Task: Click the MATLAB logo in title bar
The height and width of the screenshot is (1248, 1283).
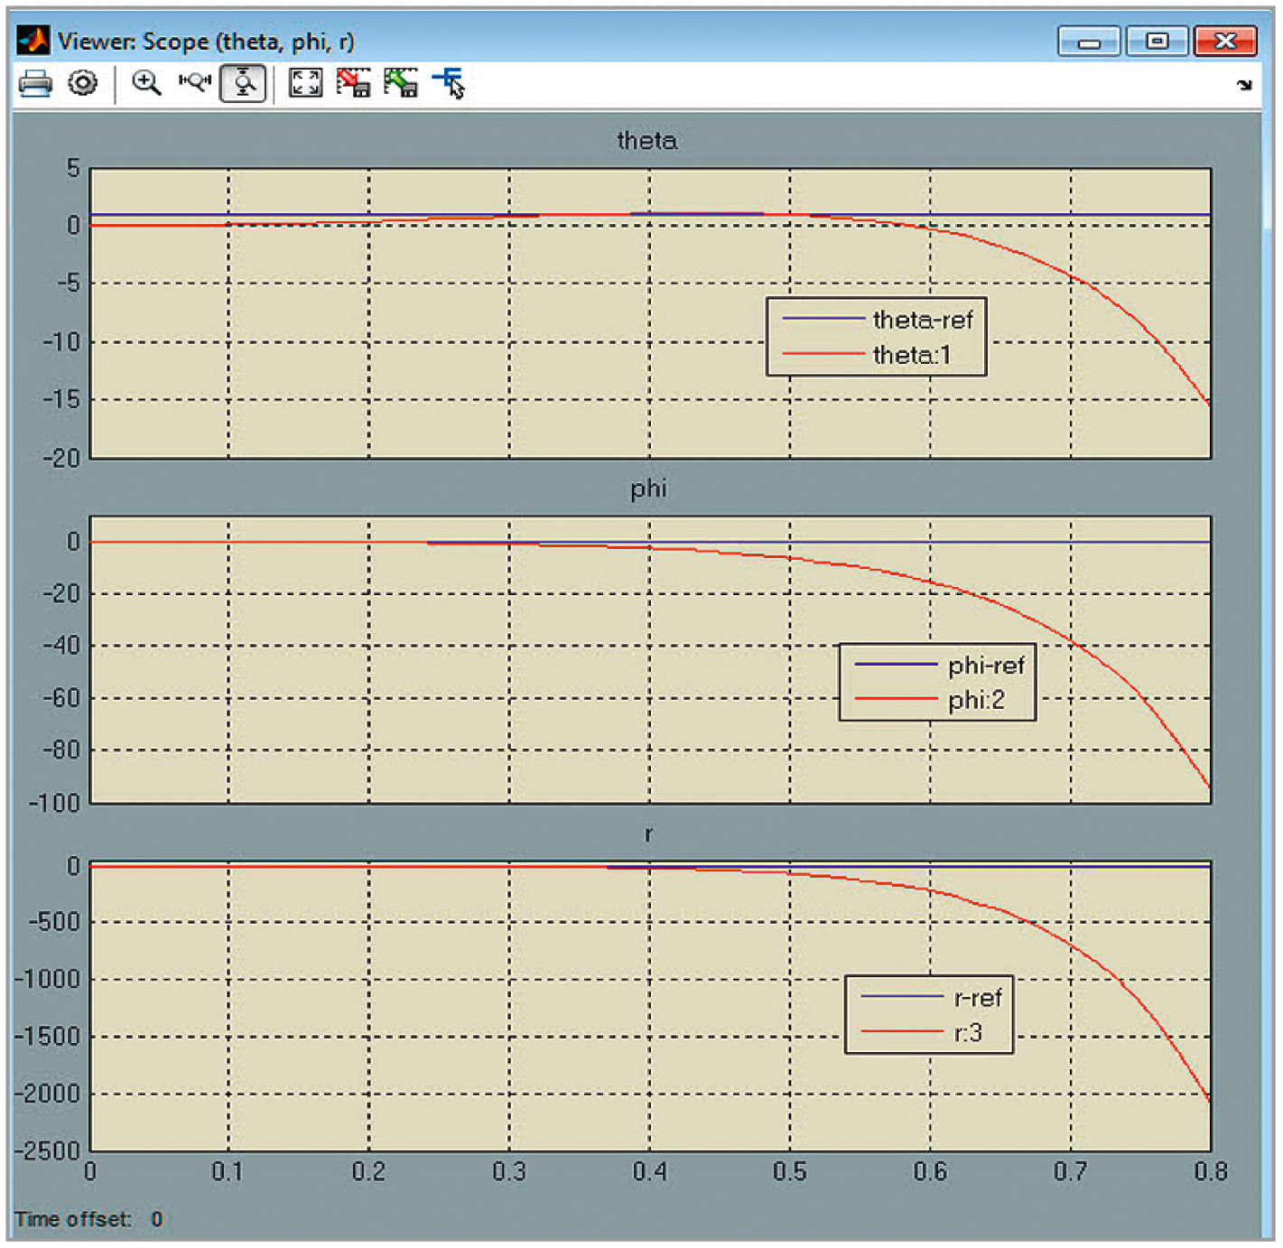Action: (33, 41)
